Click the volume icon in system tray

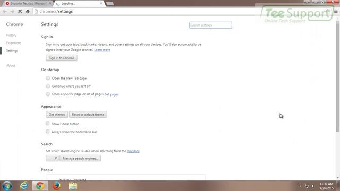[313, 186]
